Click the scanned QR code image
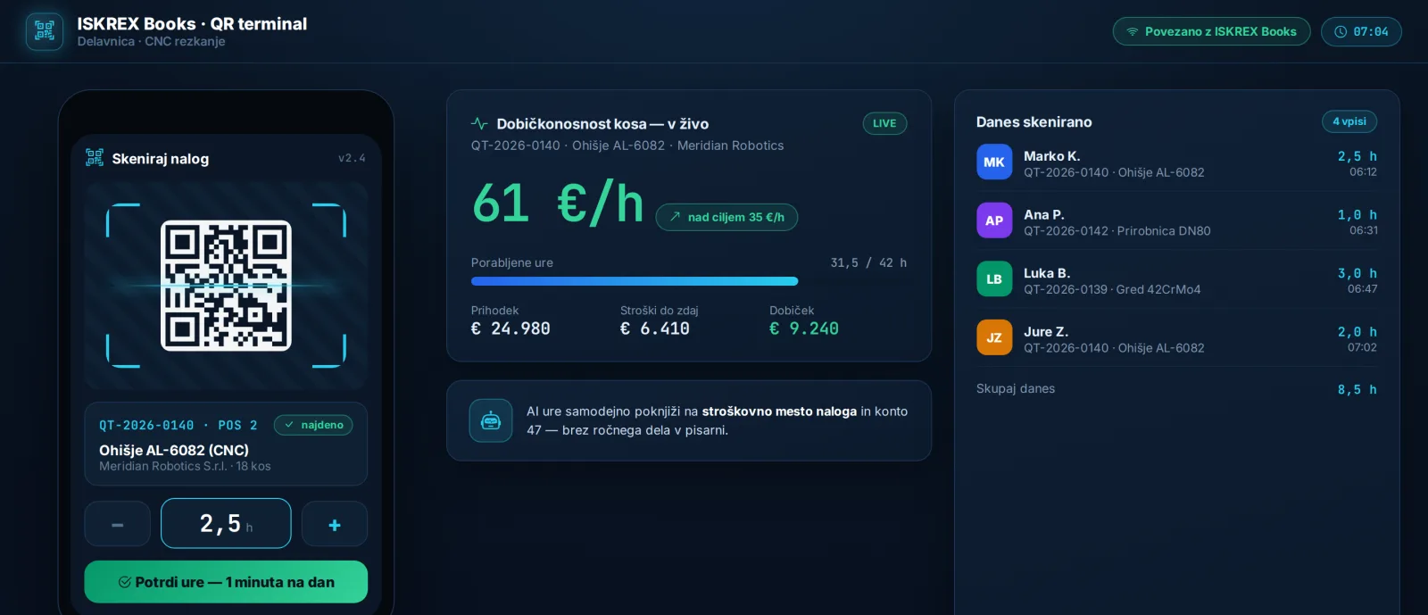The width and height of the screenshot is (1428, 615). pos(226,286)
